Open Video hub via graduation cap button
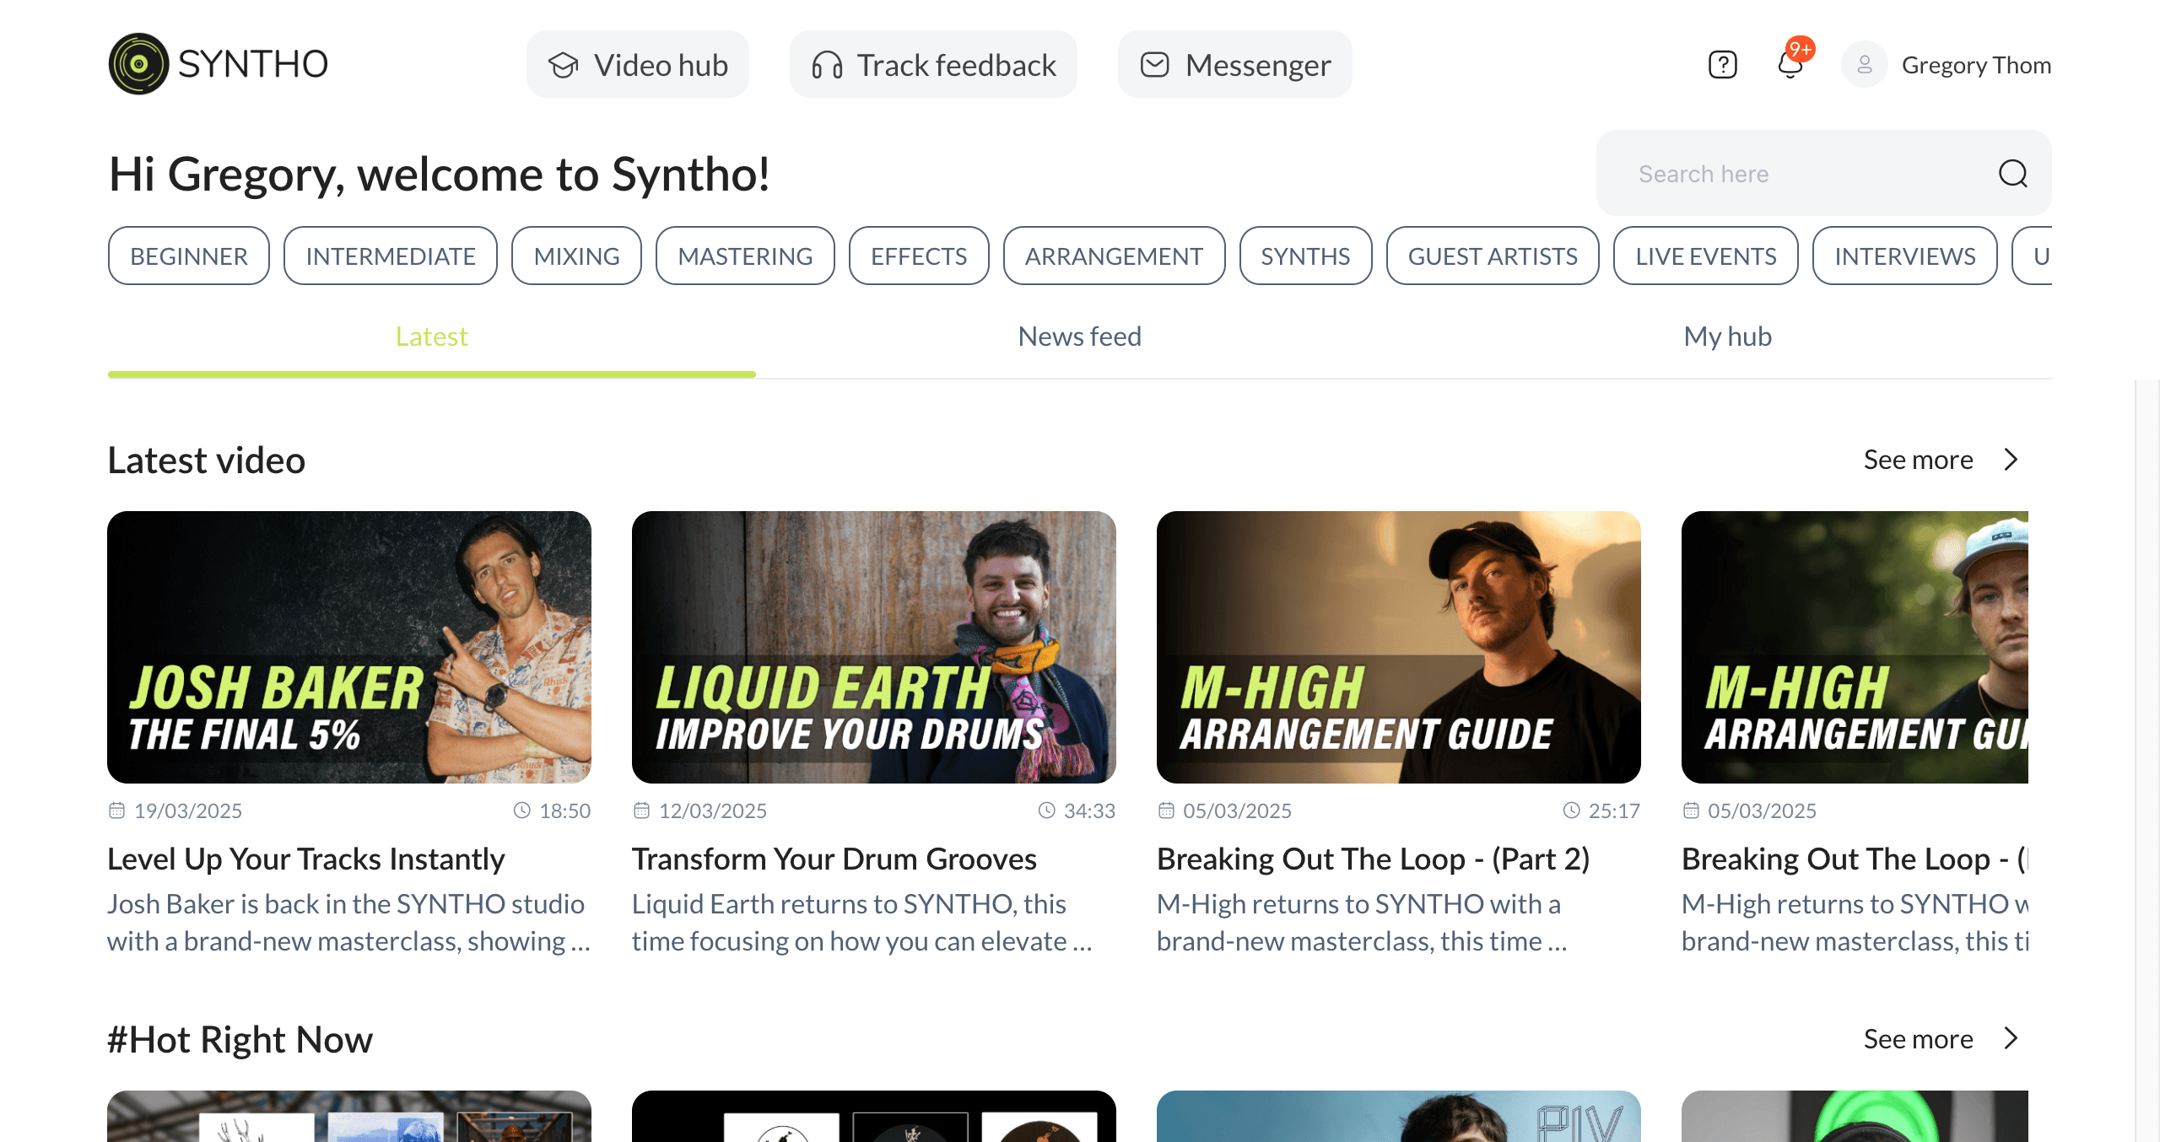Image resolution: width=2160 pixels, height=1142 pixels. 638,65
